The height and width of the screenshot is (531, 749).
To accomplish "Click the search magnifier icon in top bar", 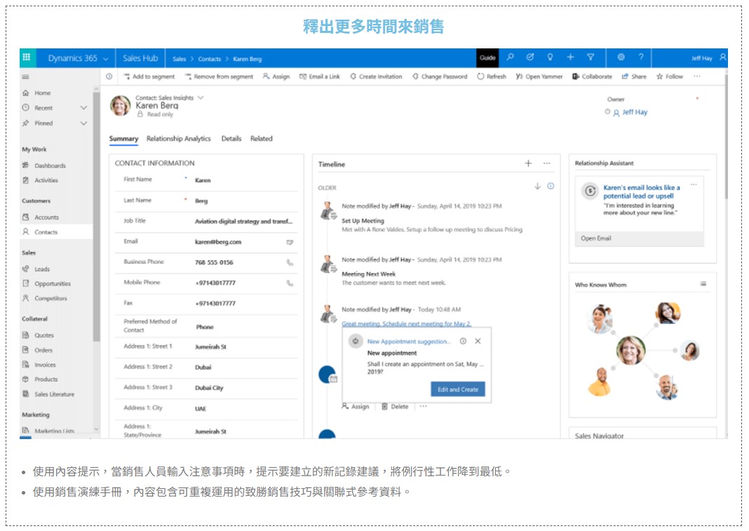I will point(510,58).
